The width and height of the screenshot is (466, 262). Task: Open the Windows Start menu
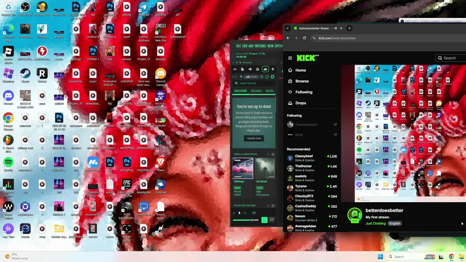380,257
